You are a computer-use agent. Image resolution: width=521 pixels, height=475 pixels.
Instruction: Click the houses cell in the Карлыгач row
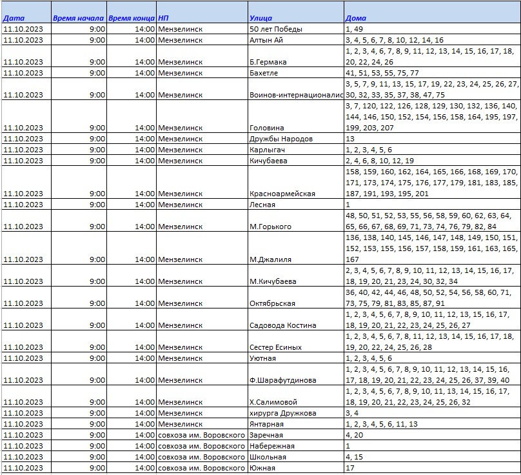431,150
